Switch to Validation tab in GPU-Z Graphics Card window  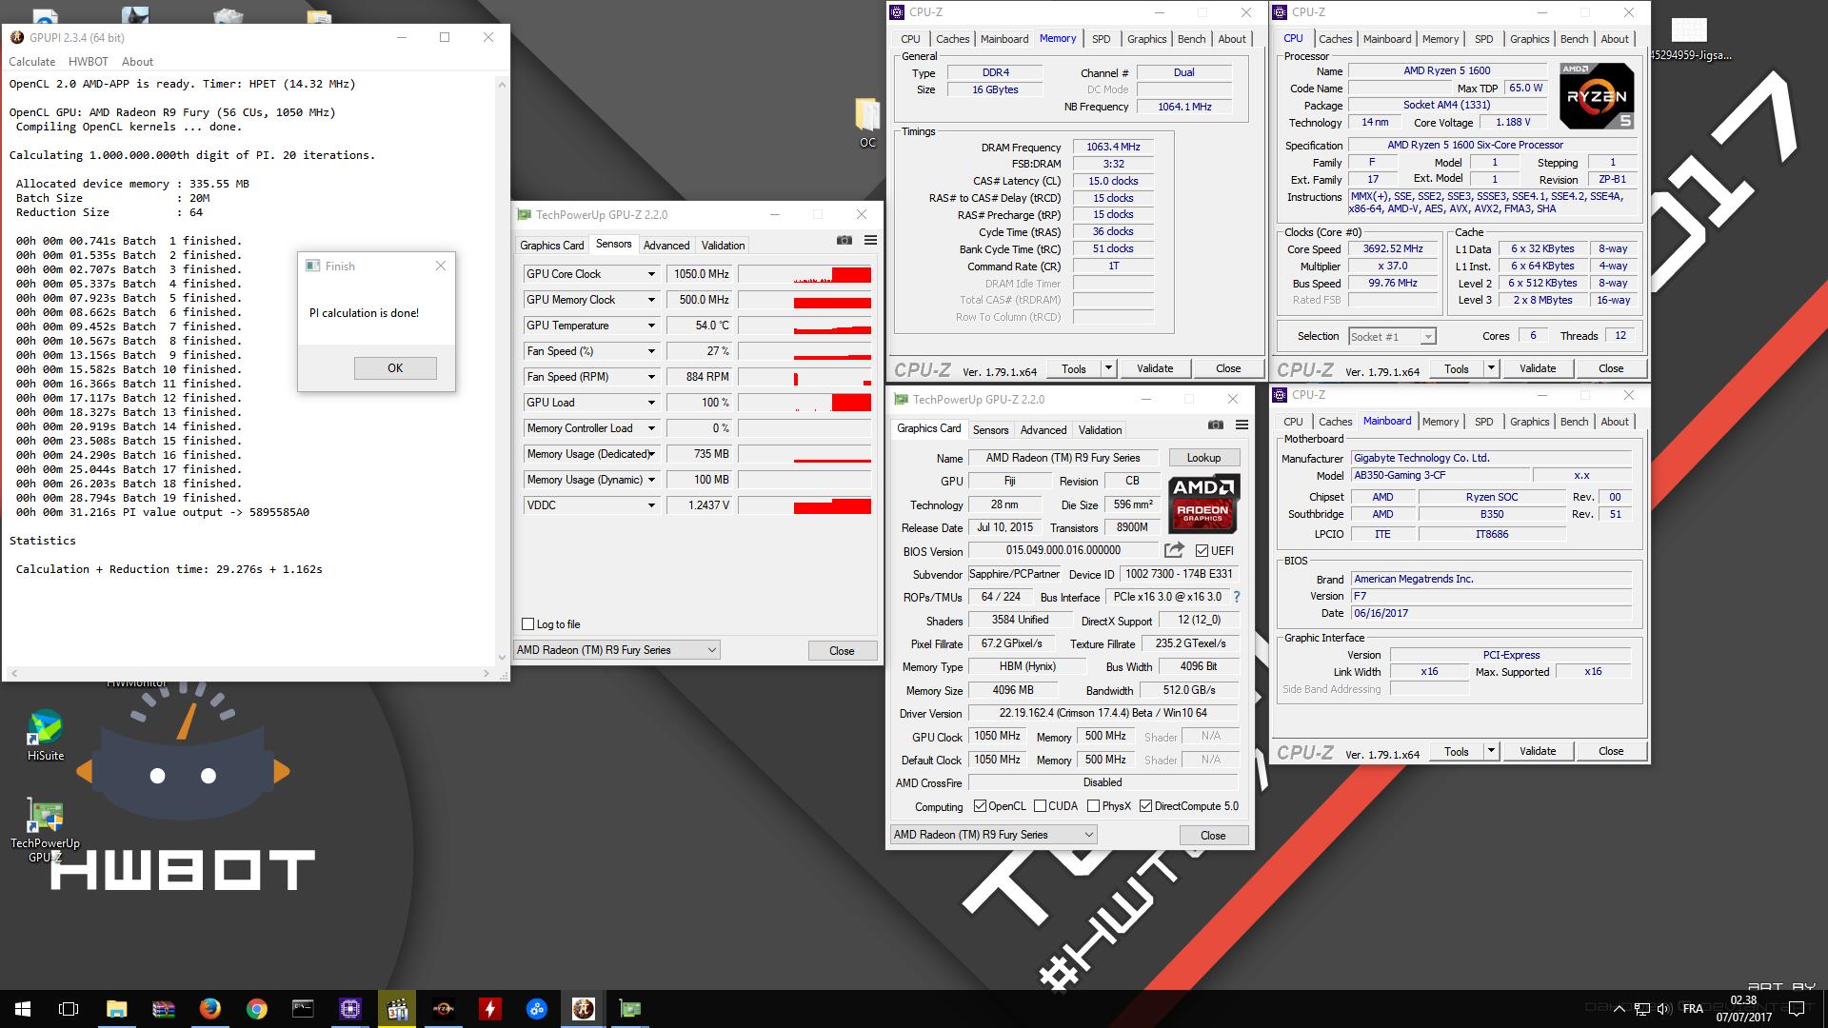1100,430
